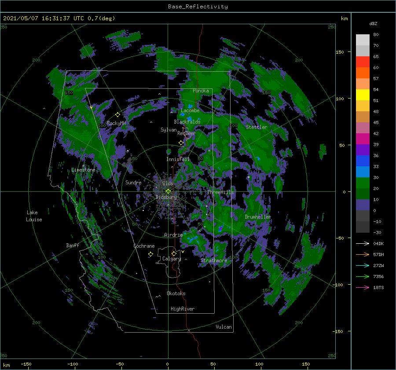Screen dimensions: 396x370
Task: Select the magenta 39 dBZ color swatch
Action: [x=363, y=139]
